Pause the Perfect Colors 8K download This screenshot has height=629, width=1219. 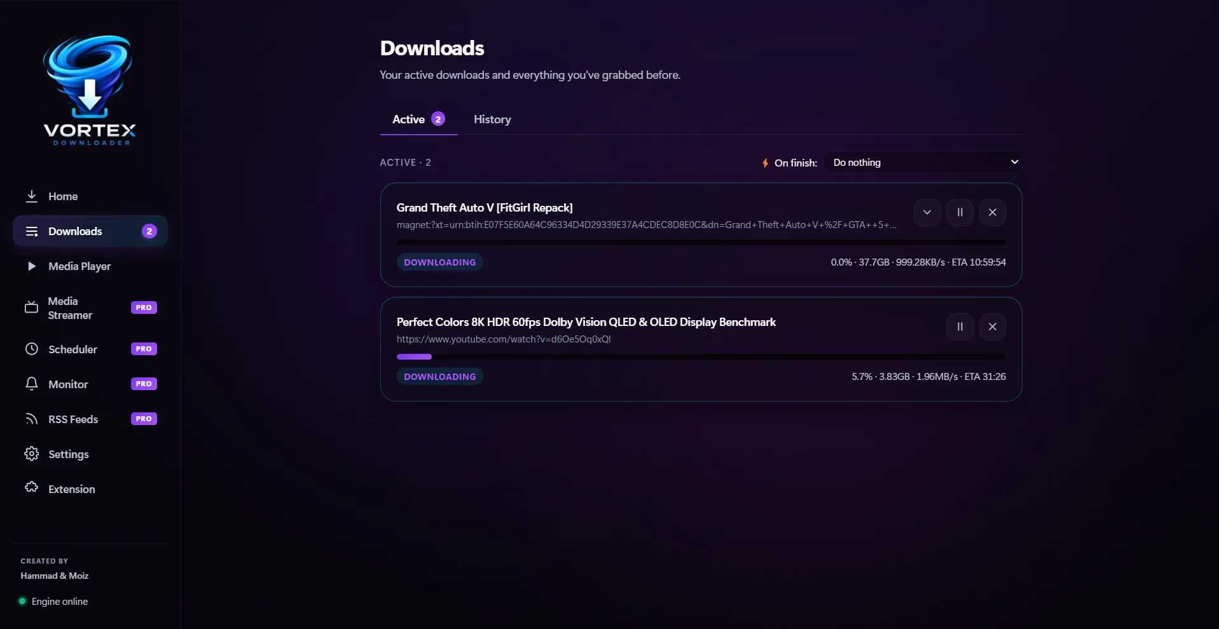[960, 327]
